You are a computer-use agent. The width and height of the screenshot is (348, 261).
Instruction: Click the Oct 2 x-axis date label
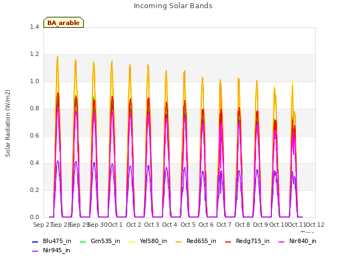point(134,225)
